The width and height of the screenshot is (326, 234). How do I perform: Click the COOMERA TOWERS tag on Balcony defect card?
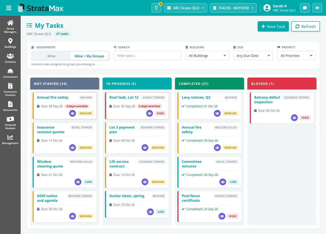point(296,97)
